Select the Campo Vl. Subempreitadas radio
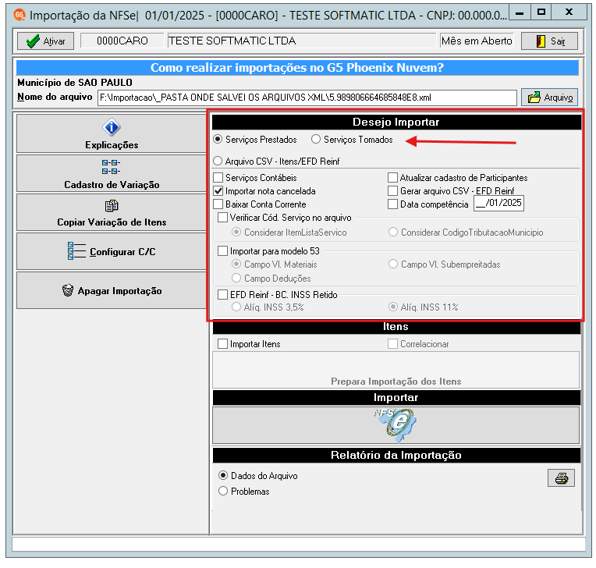 point(393,264)
